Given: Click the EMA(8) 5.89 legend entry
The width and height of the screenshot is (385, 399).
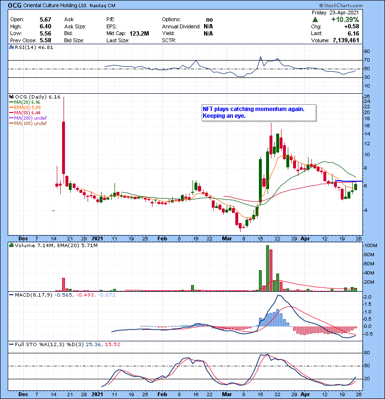Looking at the screenshot, I should click(25, 107).
